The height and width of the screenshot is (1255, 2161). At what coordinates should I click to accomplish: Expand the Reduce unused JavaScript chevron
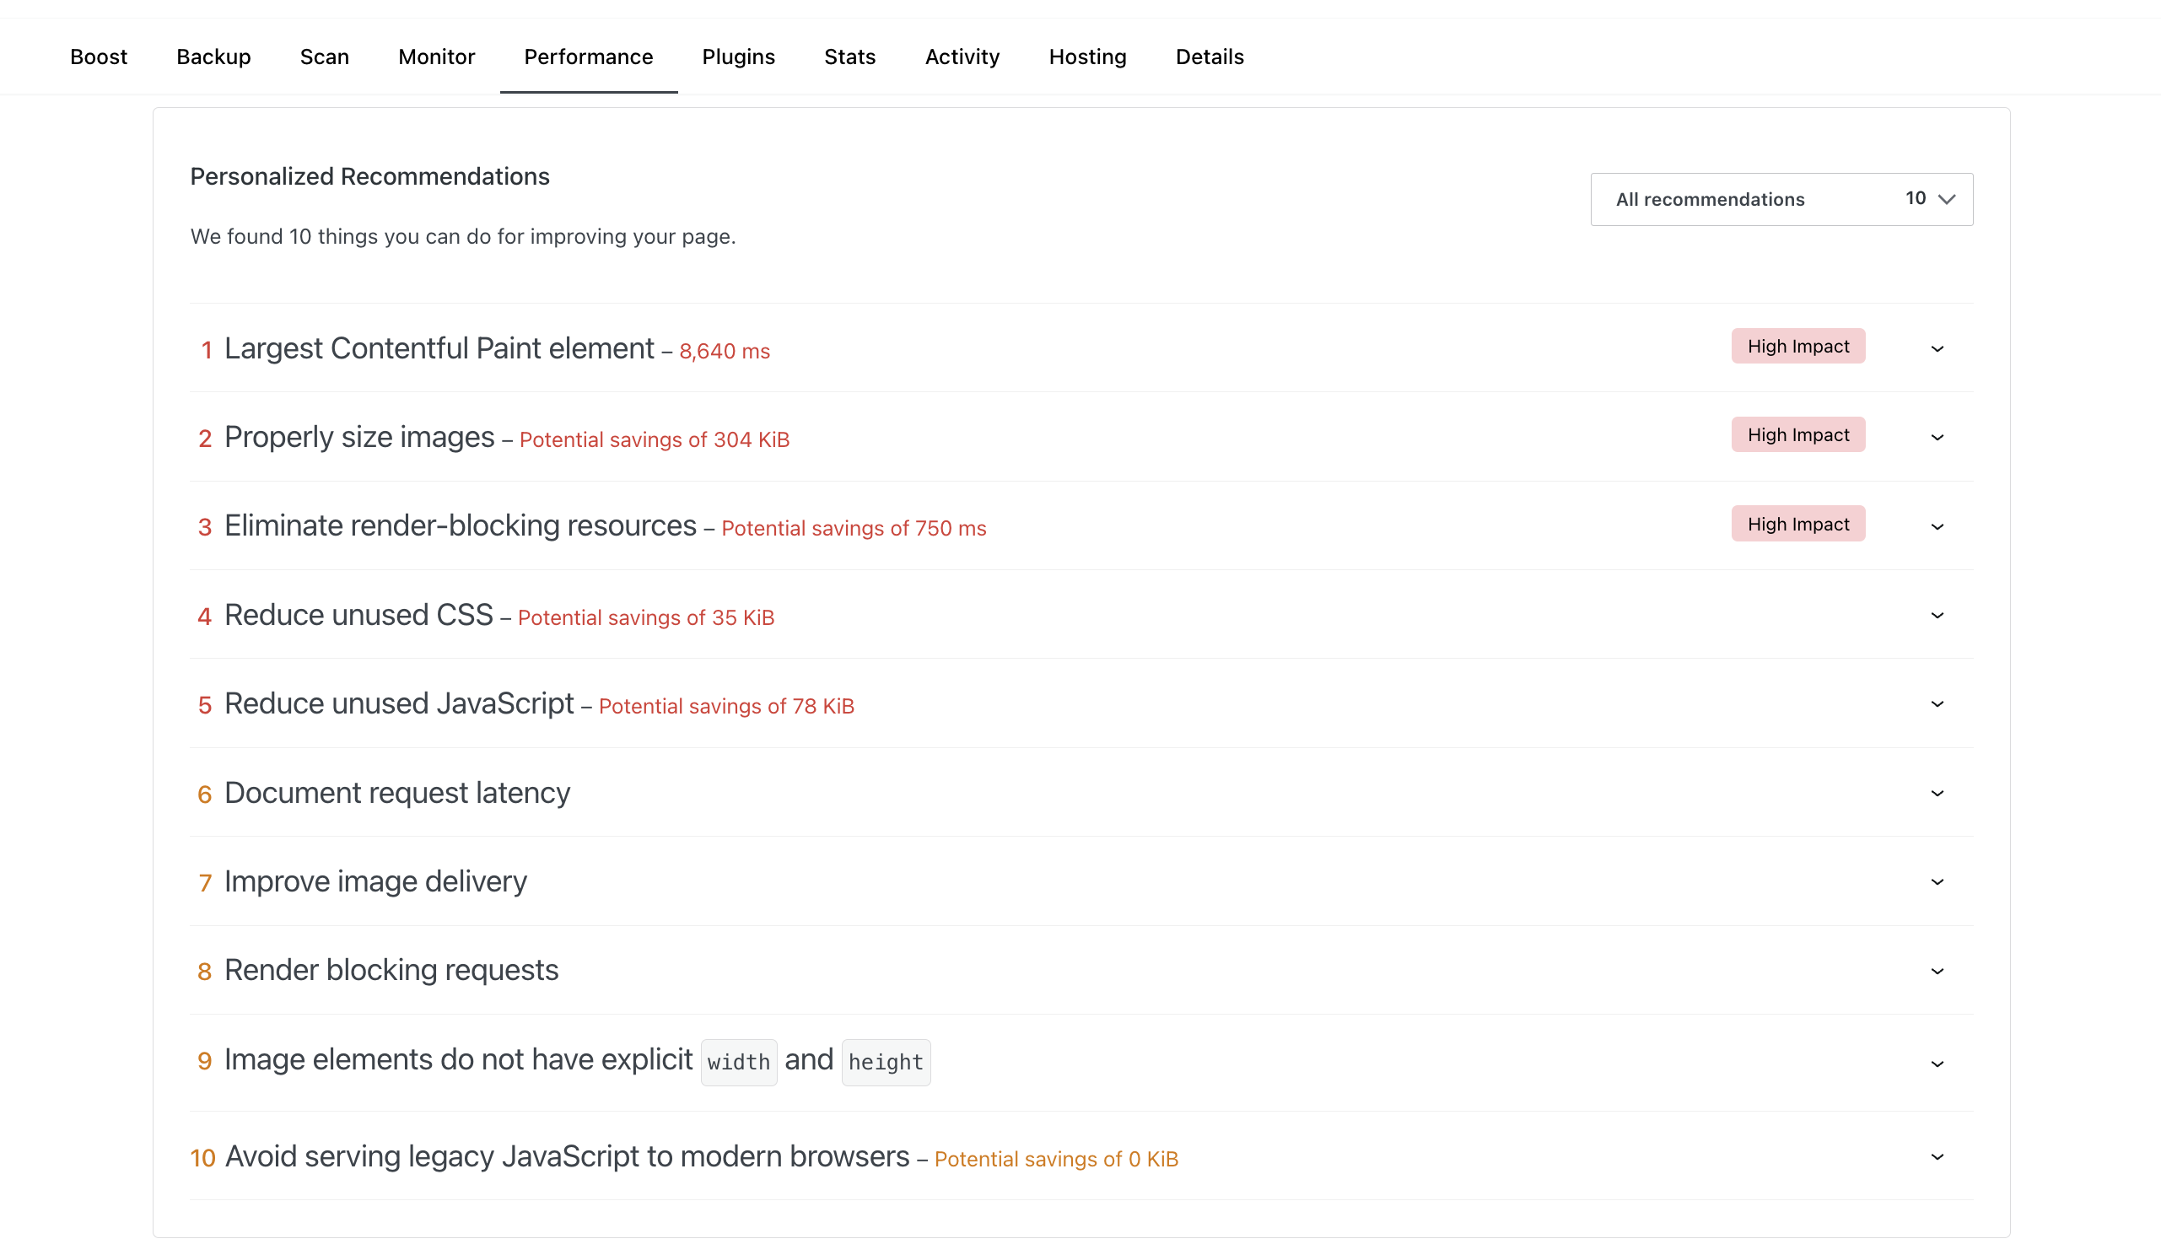[1937, 704]
